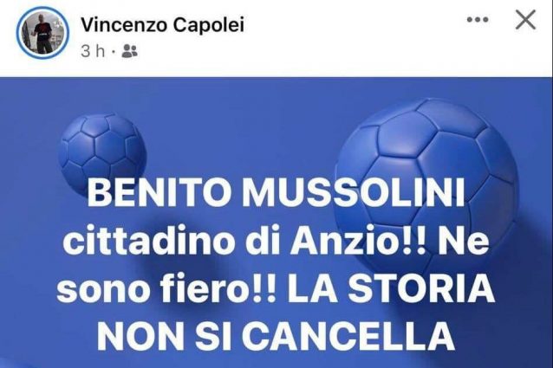Click the friends audience icon beside 3 h

pyautogui.click(x=129, y=51)
